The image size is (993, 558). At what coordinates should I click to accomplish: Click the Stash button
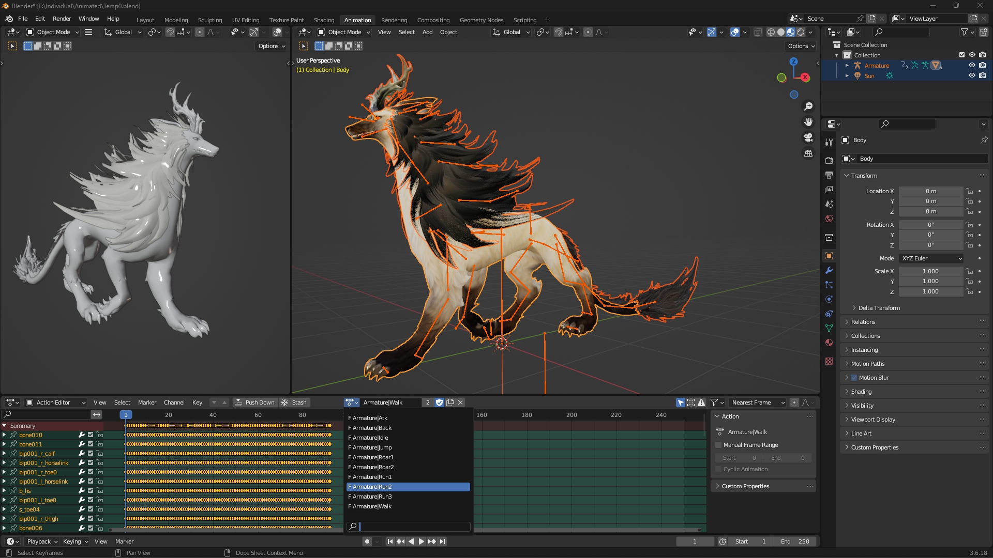click(x=294, y=402)
